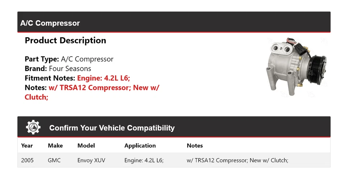Click the Year column header
The height and width of the screenshot is (179, 348).
pyautogui.click(x=27, y=146)
